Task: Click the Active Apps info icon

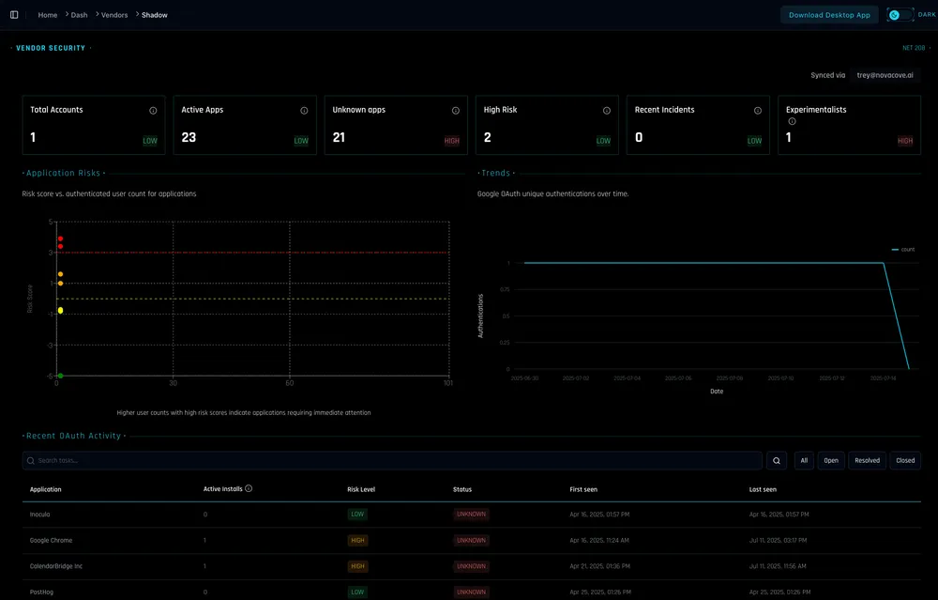Action: (x=304, y=110)
